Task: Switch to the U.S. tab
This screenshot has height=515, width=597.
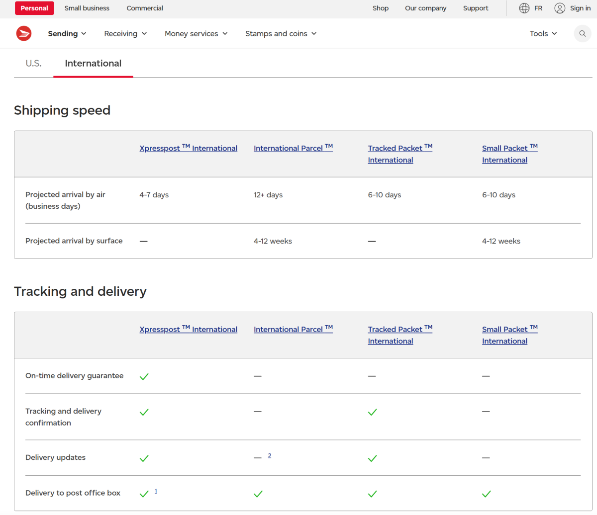Action: [x=34, y=63]
